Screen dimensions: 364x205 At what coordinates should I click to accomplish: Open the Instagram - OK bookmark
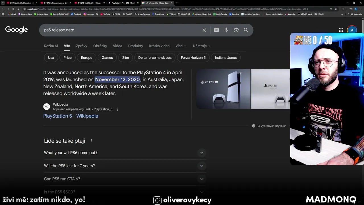pos(91,14)
